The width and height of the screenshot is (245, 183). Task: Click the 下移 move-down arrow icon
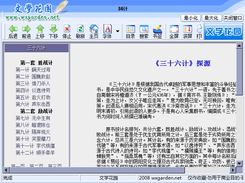pos(54,29)
